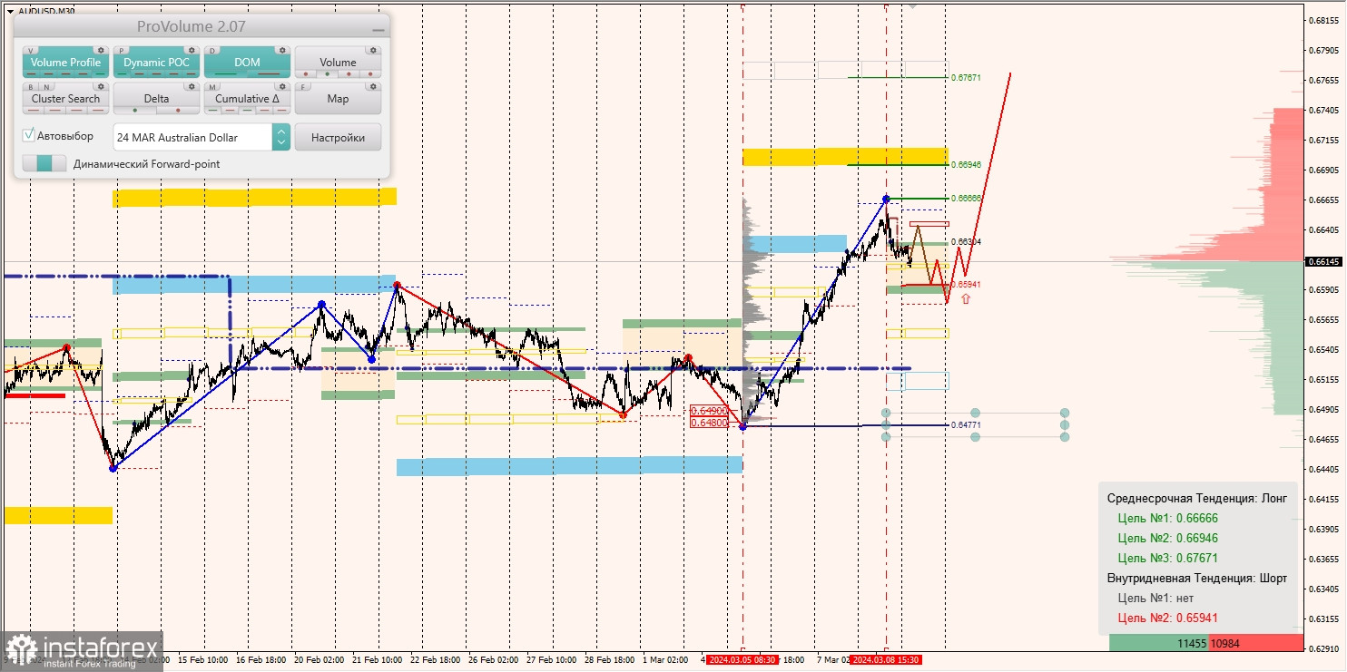Click the 0.64771 level label
The image size is (1347, 672).
tap(966, 425)
